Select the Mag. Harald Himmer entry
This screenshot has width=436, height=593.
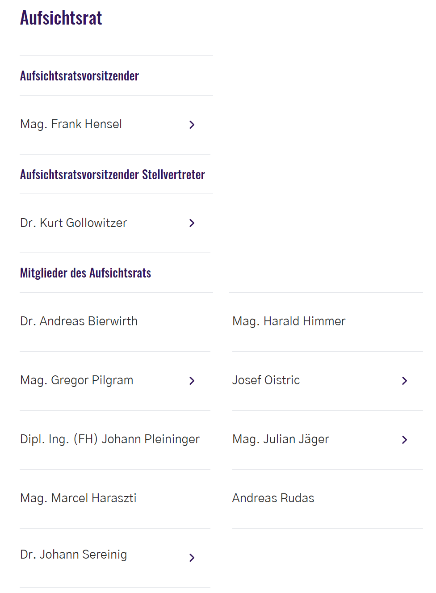click(x=289, y=321)
